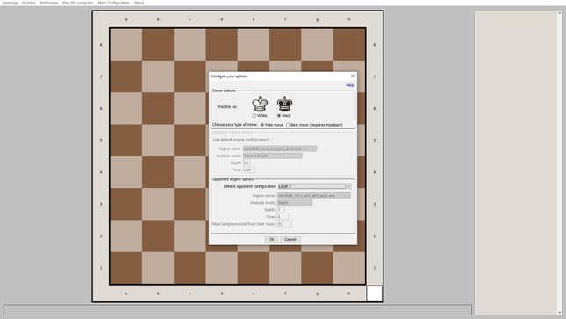Select the Black radio button
This screenshot has height=319, width=566.
click(279, 116)
